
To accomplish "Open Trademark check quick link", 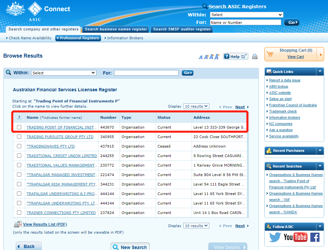I will 283,111.
